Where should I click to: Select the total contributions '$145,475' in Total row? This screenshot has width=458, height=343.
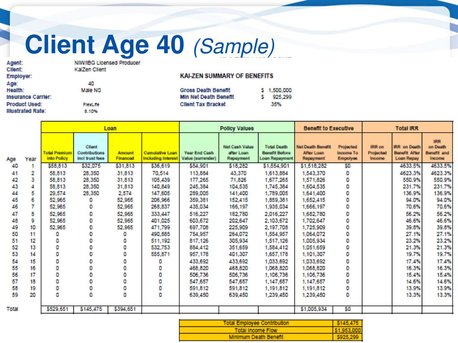pos(91,309)
